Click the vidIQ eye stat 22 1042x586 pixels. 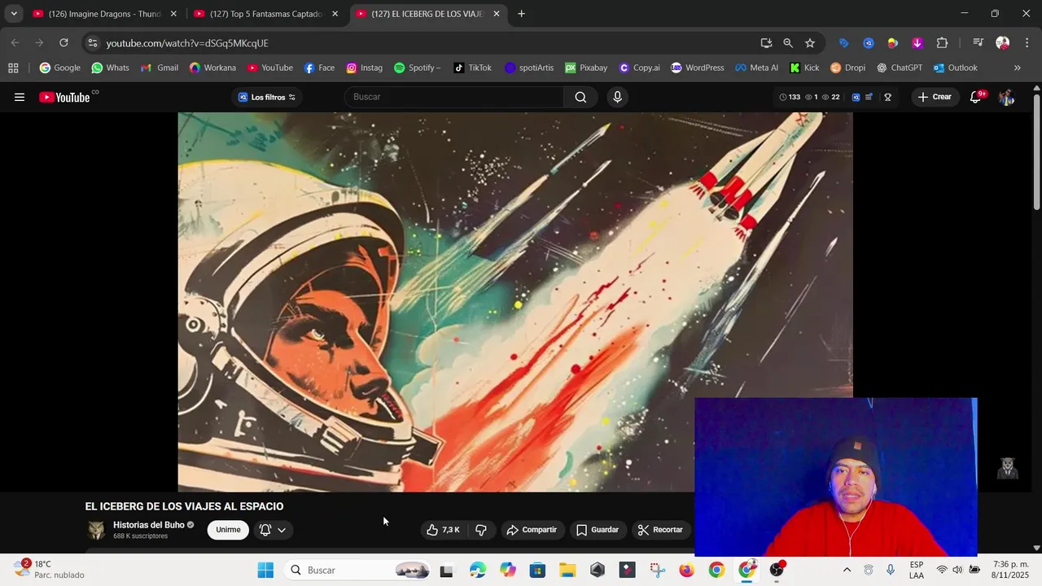[x=830, y=97]
